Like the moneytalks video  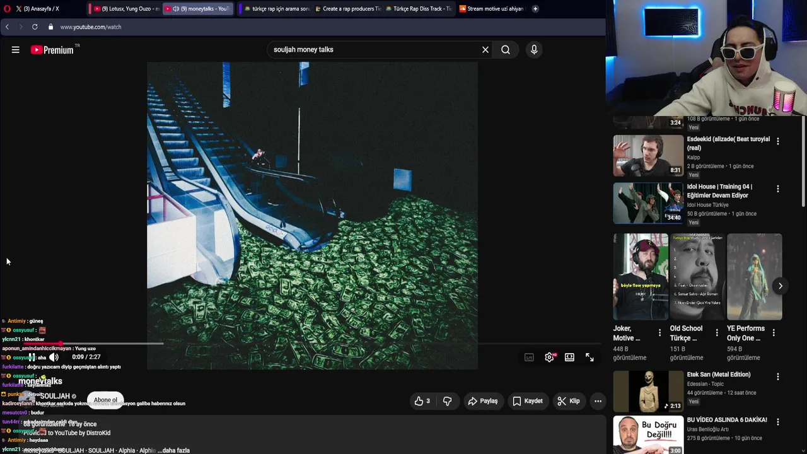(x=422, y=401)
